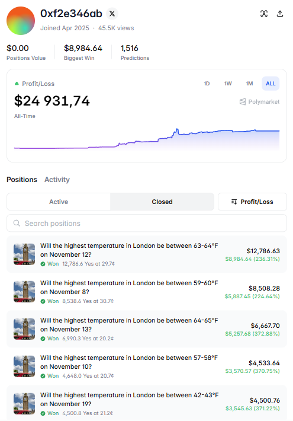Viewport: 293px width, 421px height.
Task: Click '4,500.8 Yes at 21.2¢' detail
Action: (x=88, y=413)
